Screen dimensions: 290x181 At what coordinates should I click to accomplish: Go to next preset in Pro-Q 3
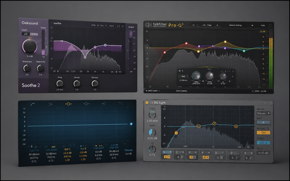(252, 25)
